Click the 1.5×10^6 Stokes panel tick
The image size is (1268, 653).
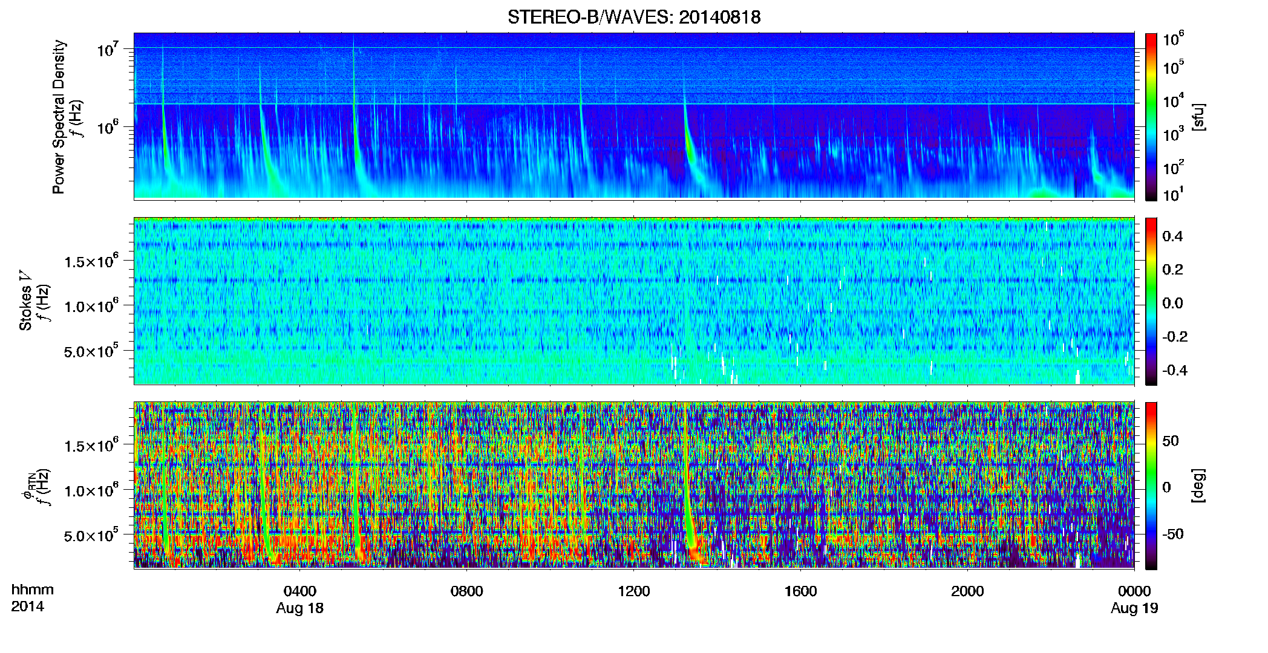coord(91,261)
